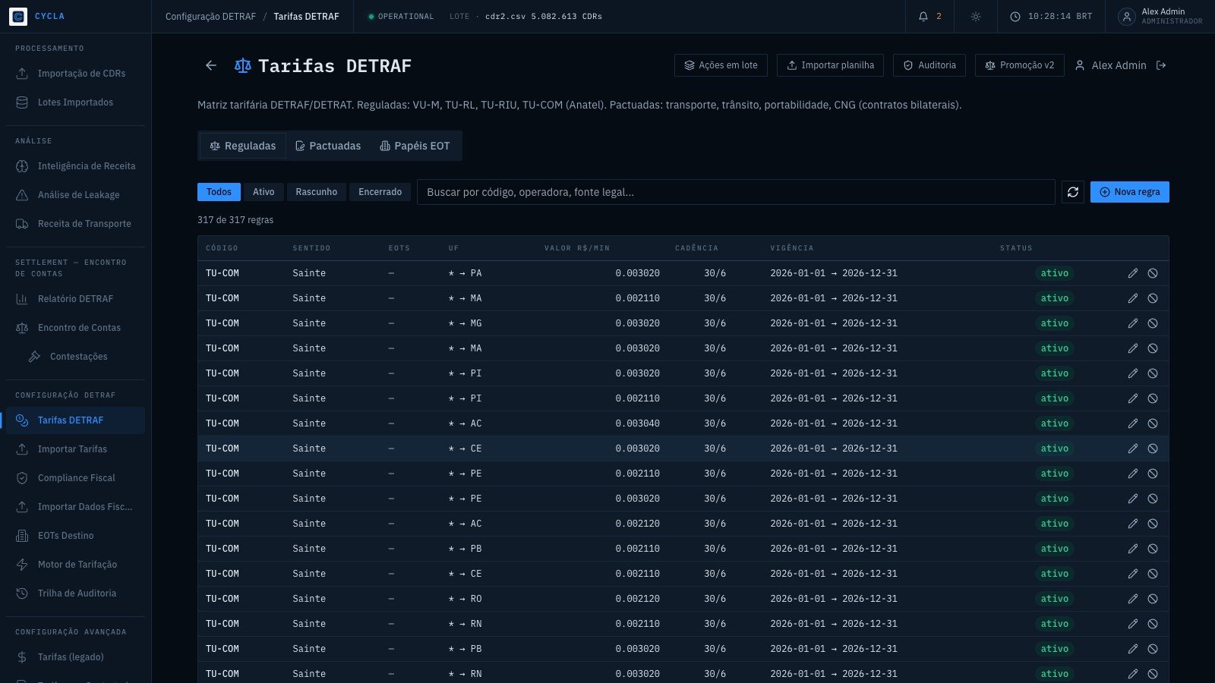Edit the CE 0.002110 rule
The width and height of the screenshot is (1215, 683).
(1133, 574)
